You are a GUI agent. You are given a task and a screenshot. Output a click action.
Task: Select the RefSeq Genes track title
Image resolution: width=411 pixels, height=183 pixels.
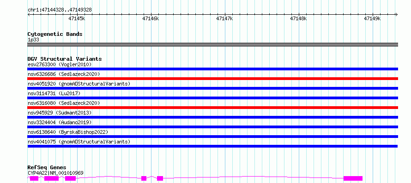pyautogui.click(x=47, y=168)
